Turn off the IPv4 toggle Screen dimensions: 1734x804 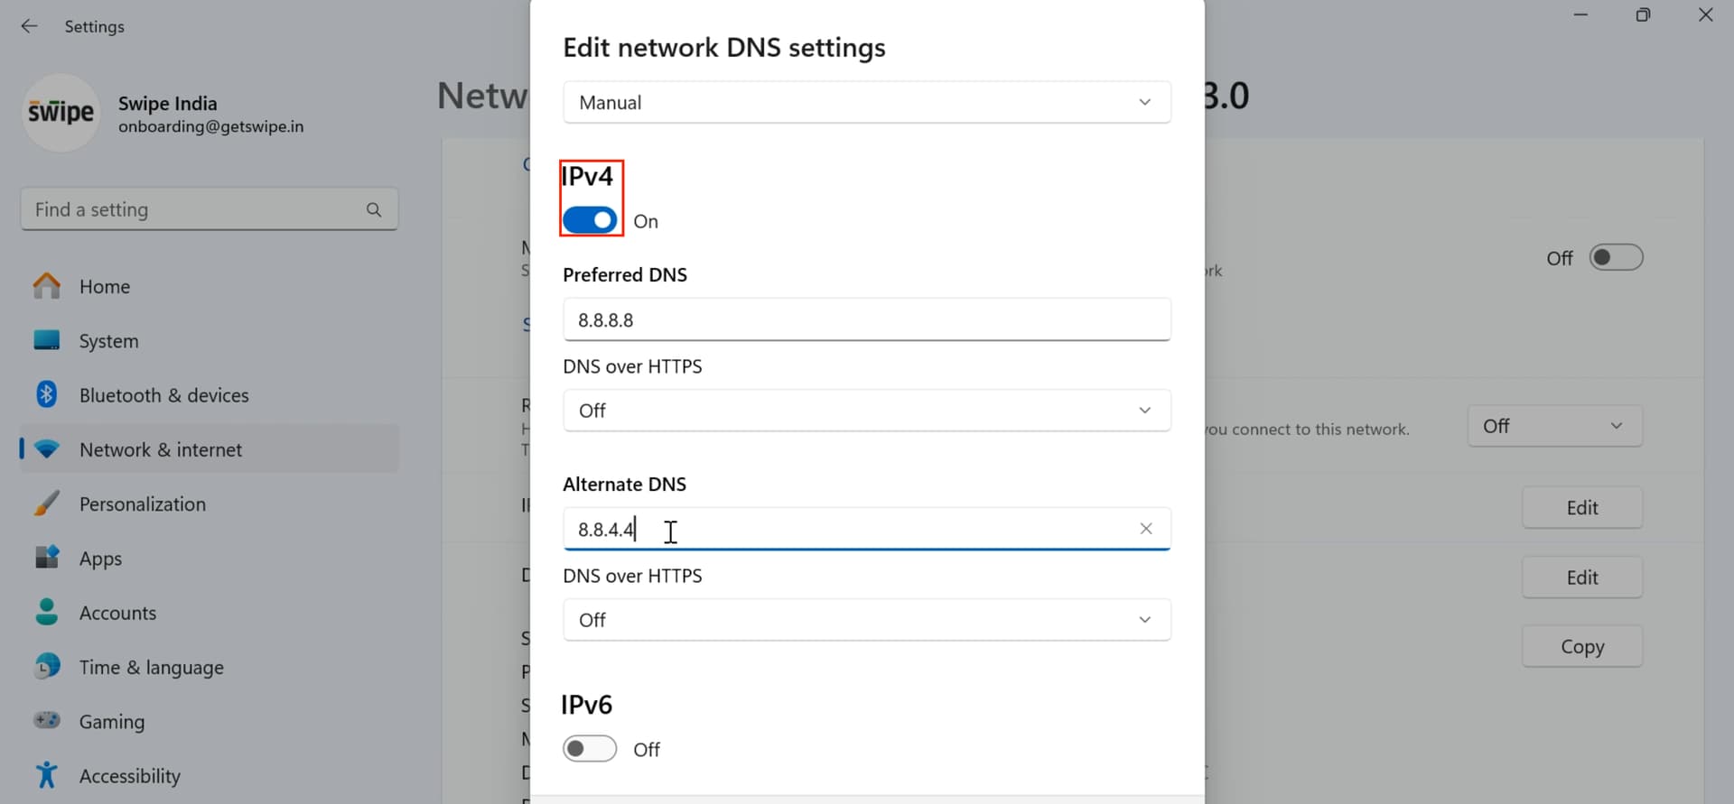tap(590, 220)
